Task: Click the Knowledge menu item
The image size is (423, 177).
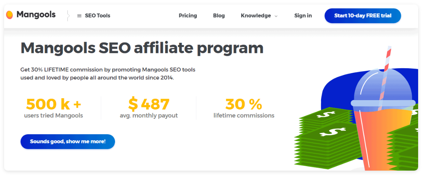Action: [256, 16]
